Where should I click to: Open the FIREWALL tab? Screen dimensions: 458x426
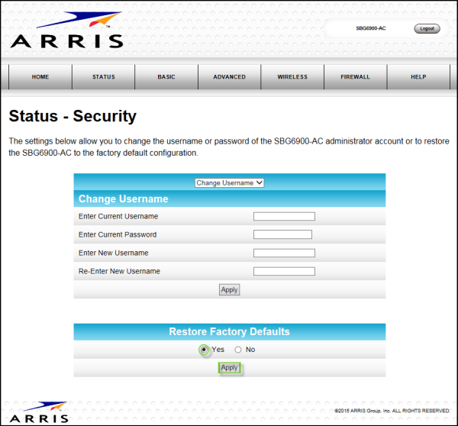(x=355, y=77)
